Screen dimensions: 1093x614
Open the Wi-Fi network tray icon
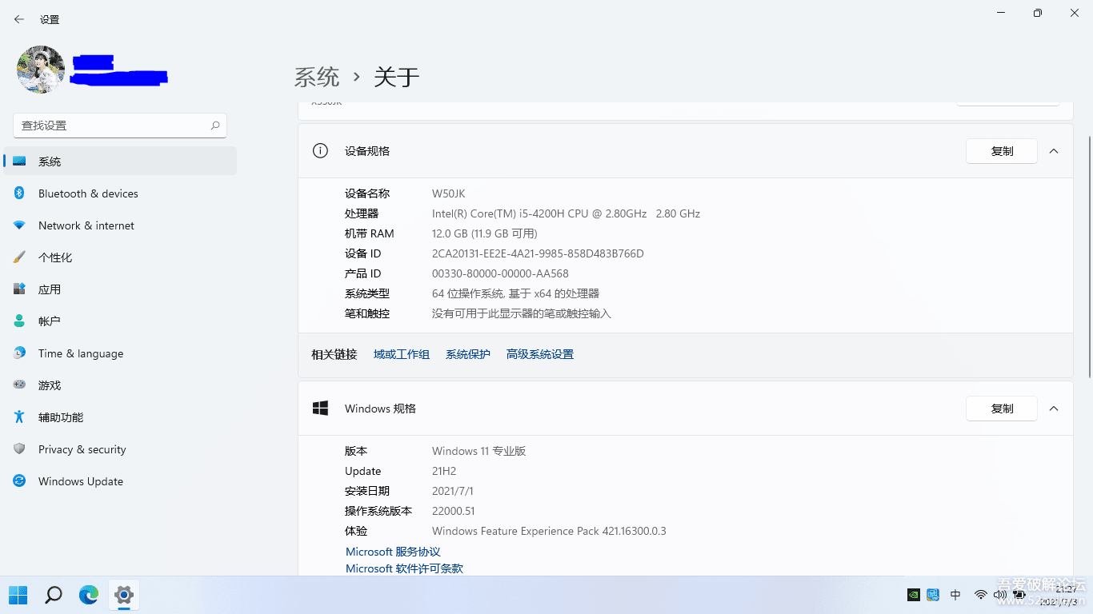click(x=980, y=595)
